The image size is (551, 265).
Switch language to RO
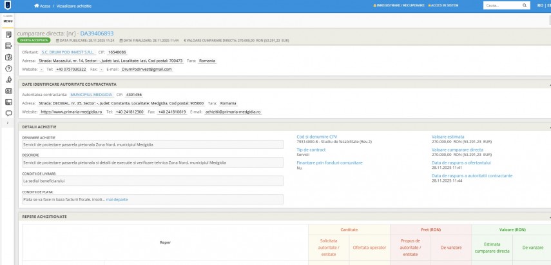pyautogui.click(x=539, y=6)
